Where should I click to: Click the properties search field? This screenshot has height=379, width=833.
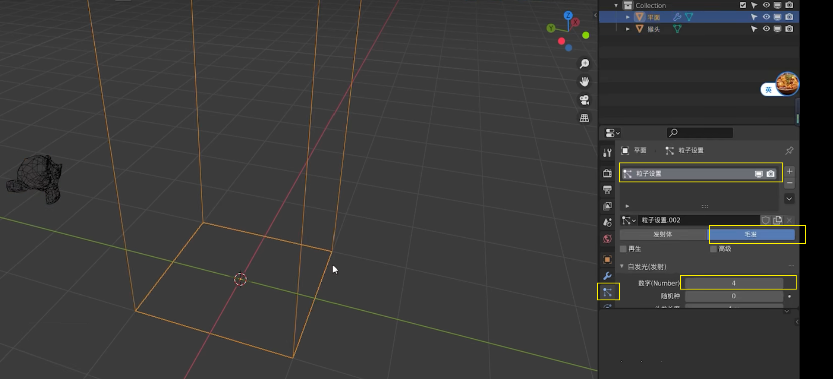pos(700,133)
